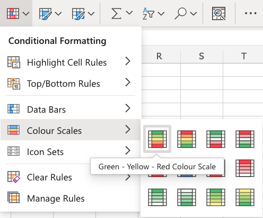
Task: Apply the Red-Yellow-Green colour scale swatch
Action: tap(187, 139)
